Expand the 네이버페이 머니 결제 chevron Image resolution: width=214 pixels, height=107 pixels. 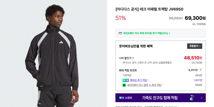[x=162, y=85]
